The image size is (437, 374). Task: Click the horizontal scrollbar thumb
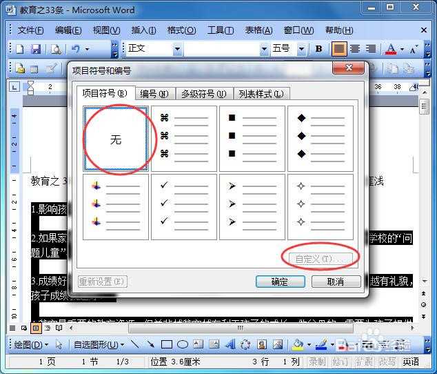(241, 328)
